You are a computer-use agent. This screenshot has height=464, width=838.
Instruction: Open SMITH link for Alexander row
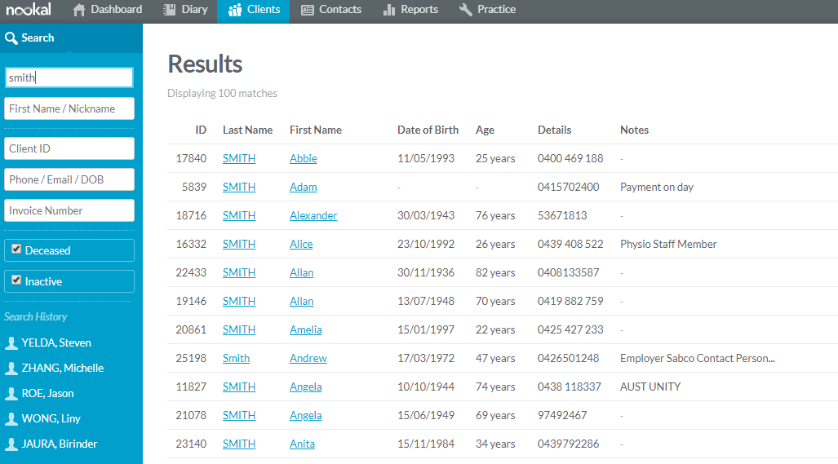[x=238, y=216]
